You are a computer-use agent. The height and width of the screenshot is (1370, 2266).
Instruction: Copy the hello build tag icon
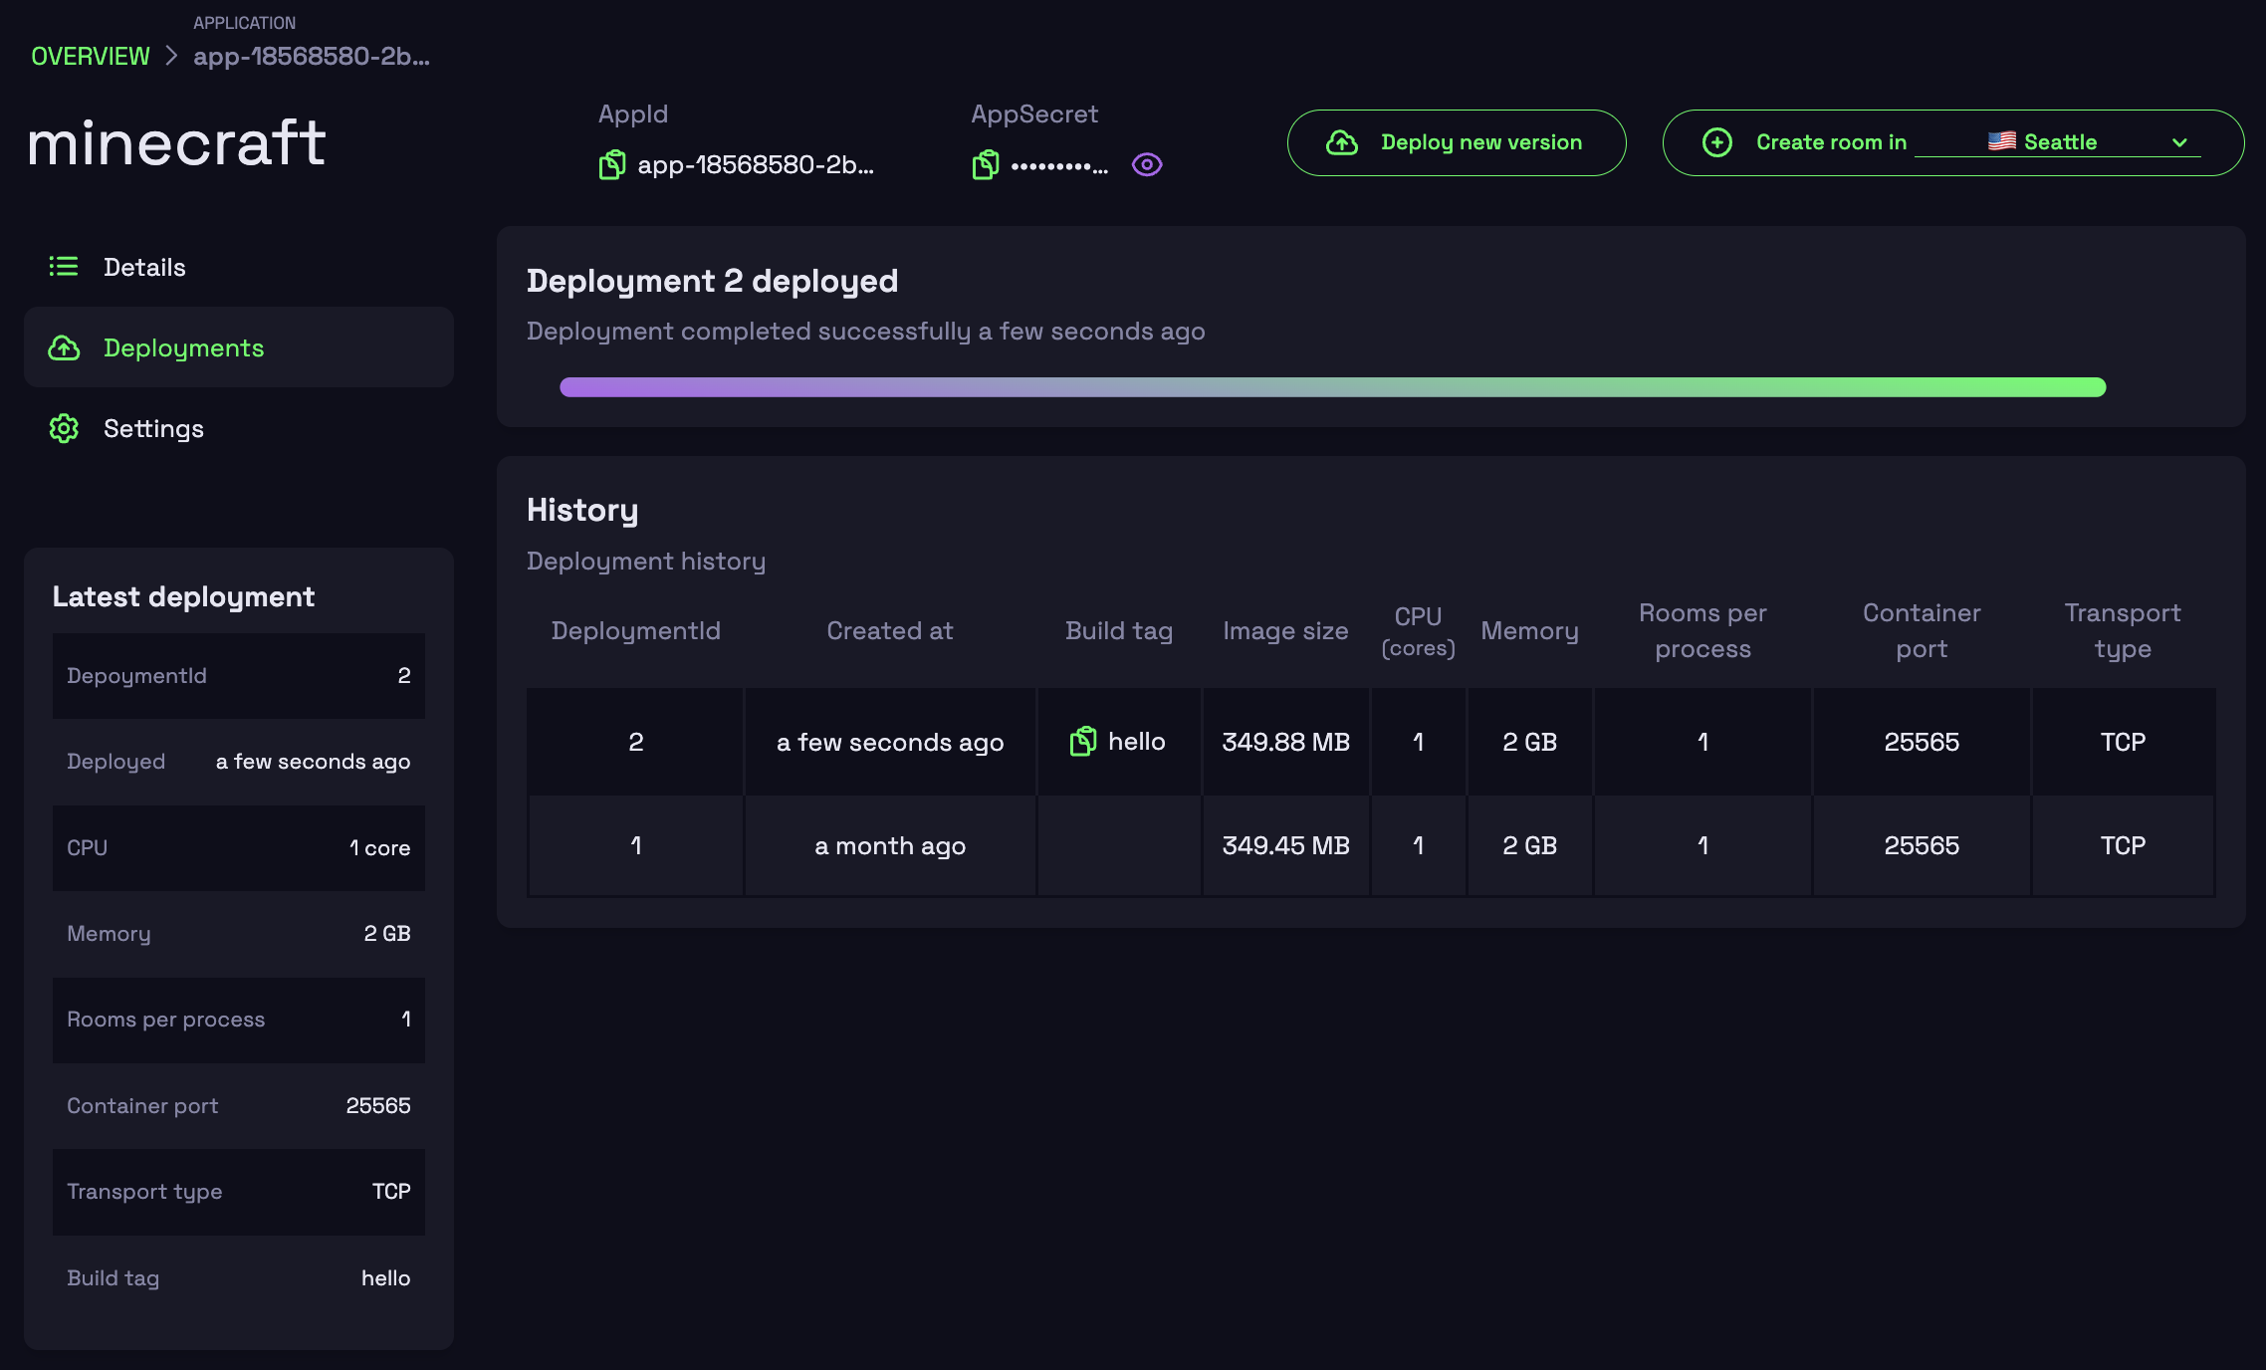point(1082,741)
